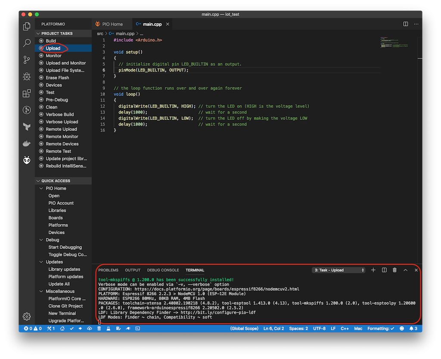Split the terminal panel
441x359 pixels.
(x=384, y=270)
